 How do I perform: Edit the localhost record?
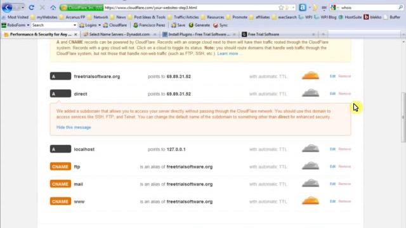332,149
